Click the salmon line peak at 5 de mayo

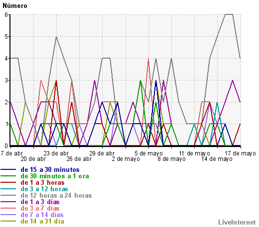point(148,59)
